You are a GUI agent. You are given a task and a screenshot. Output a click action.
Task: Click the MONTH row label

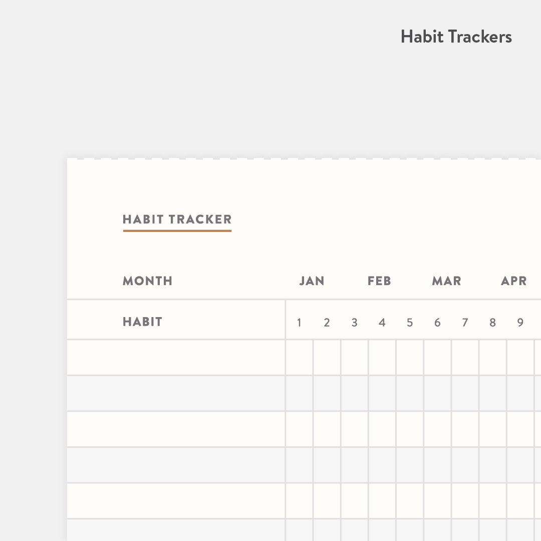[147, 281]
